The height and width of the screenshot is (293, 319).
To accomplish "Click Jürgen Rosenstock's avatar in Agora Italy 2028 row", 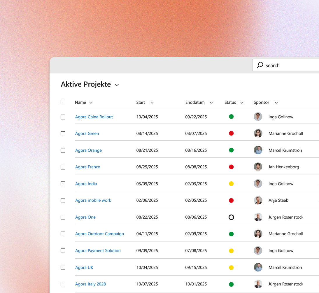I will 258,284.
